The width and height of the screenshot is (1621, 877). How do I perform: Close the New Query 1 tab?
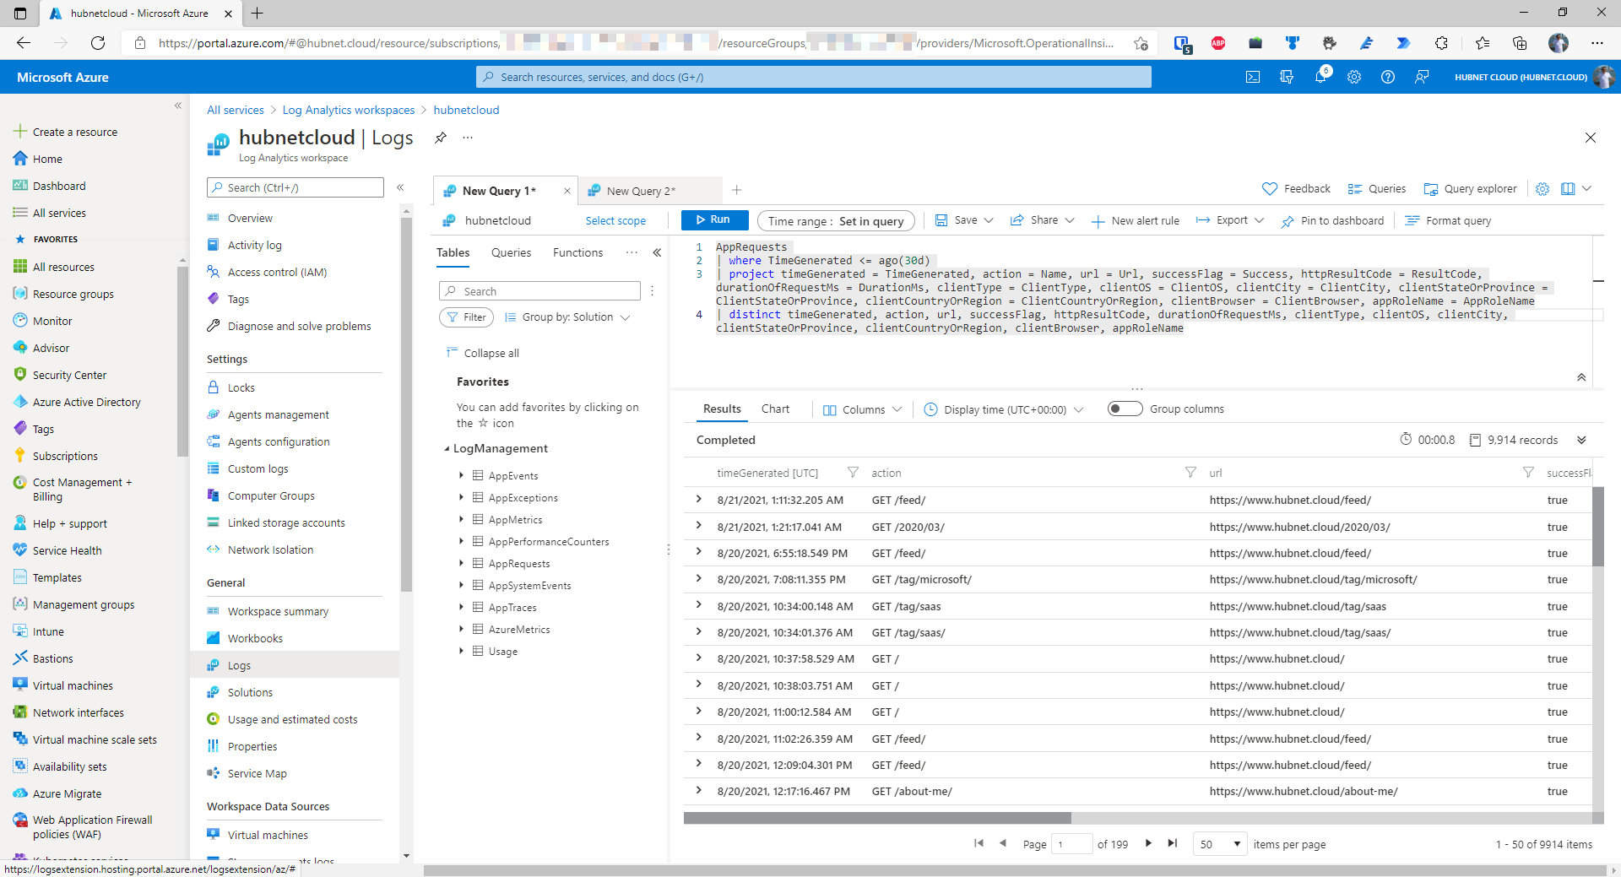coord(567,191)
